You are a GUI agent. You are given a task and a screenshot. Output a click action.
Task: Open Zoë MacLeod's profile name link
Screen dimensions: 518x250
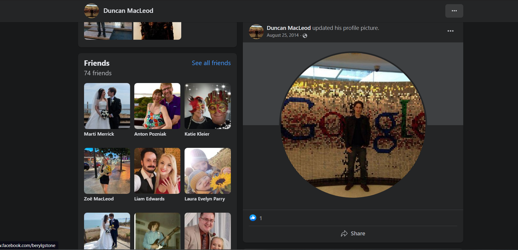[99, 199]
